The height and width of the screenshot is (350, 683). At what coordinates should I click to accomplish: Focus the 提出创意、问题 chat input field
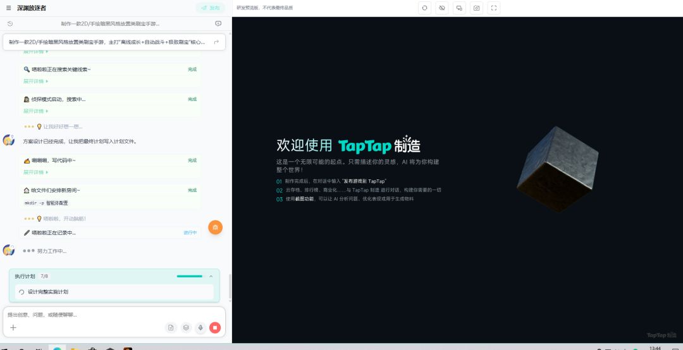pyautogui.click(x=114, y=315)
